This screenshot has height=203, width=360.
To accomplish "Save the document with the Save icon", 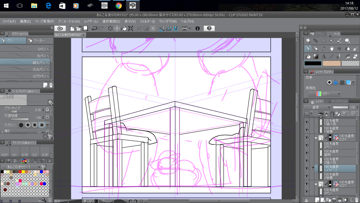I will coord(85,28).
